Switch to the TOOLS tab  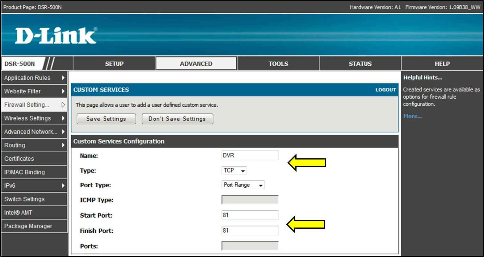click(x=278, y=64)
